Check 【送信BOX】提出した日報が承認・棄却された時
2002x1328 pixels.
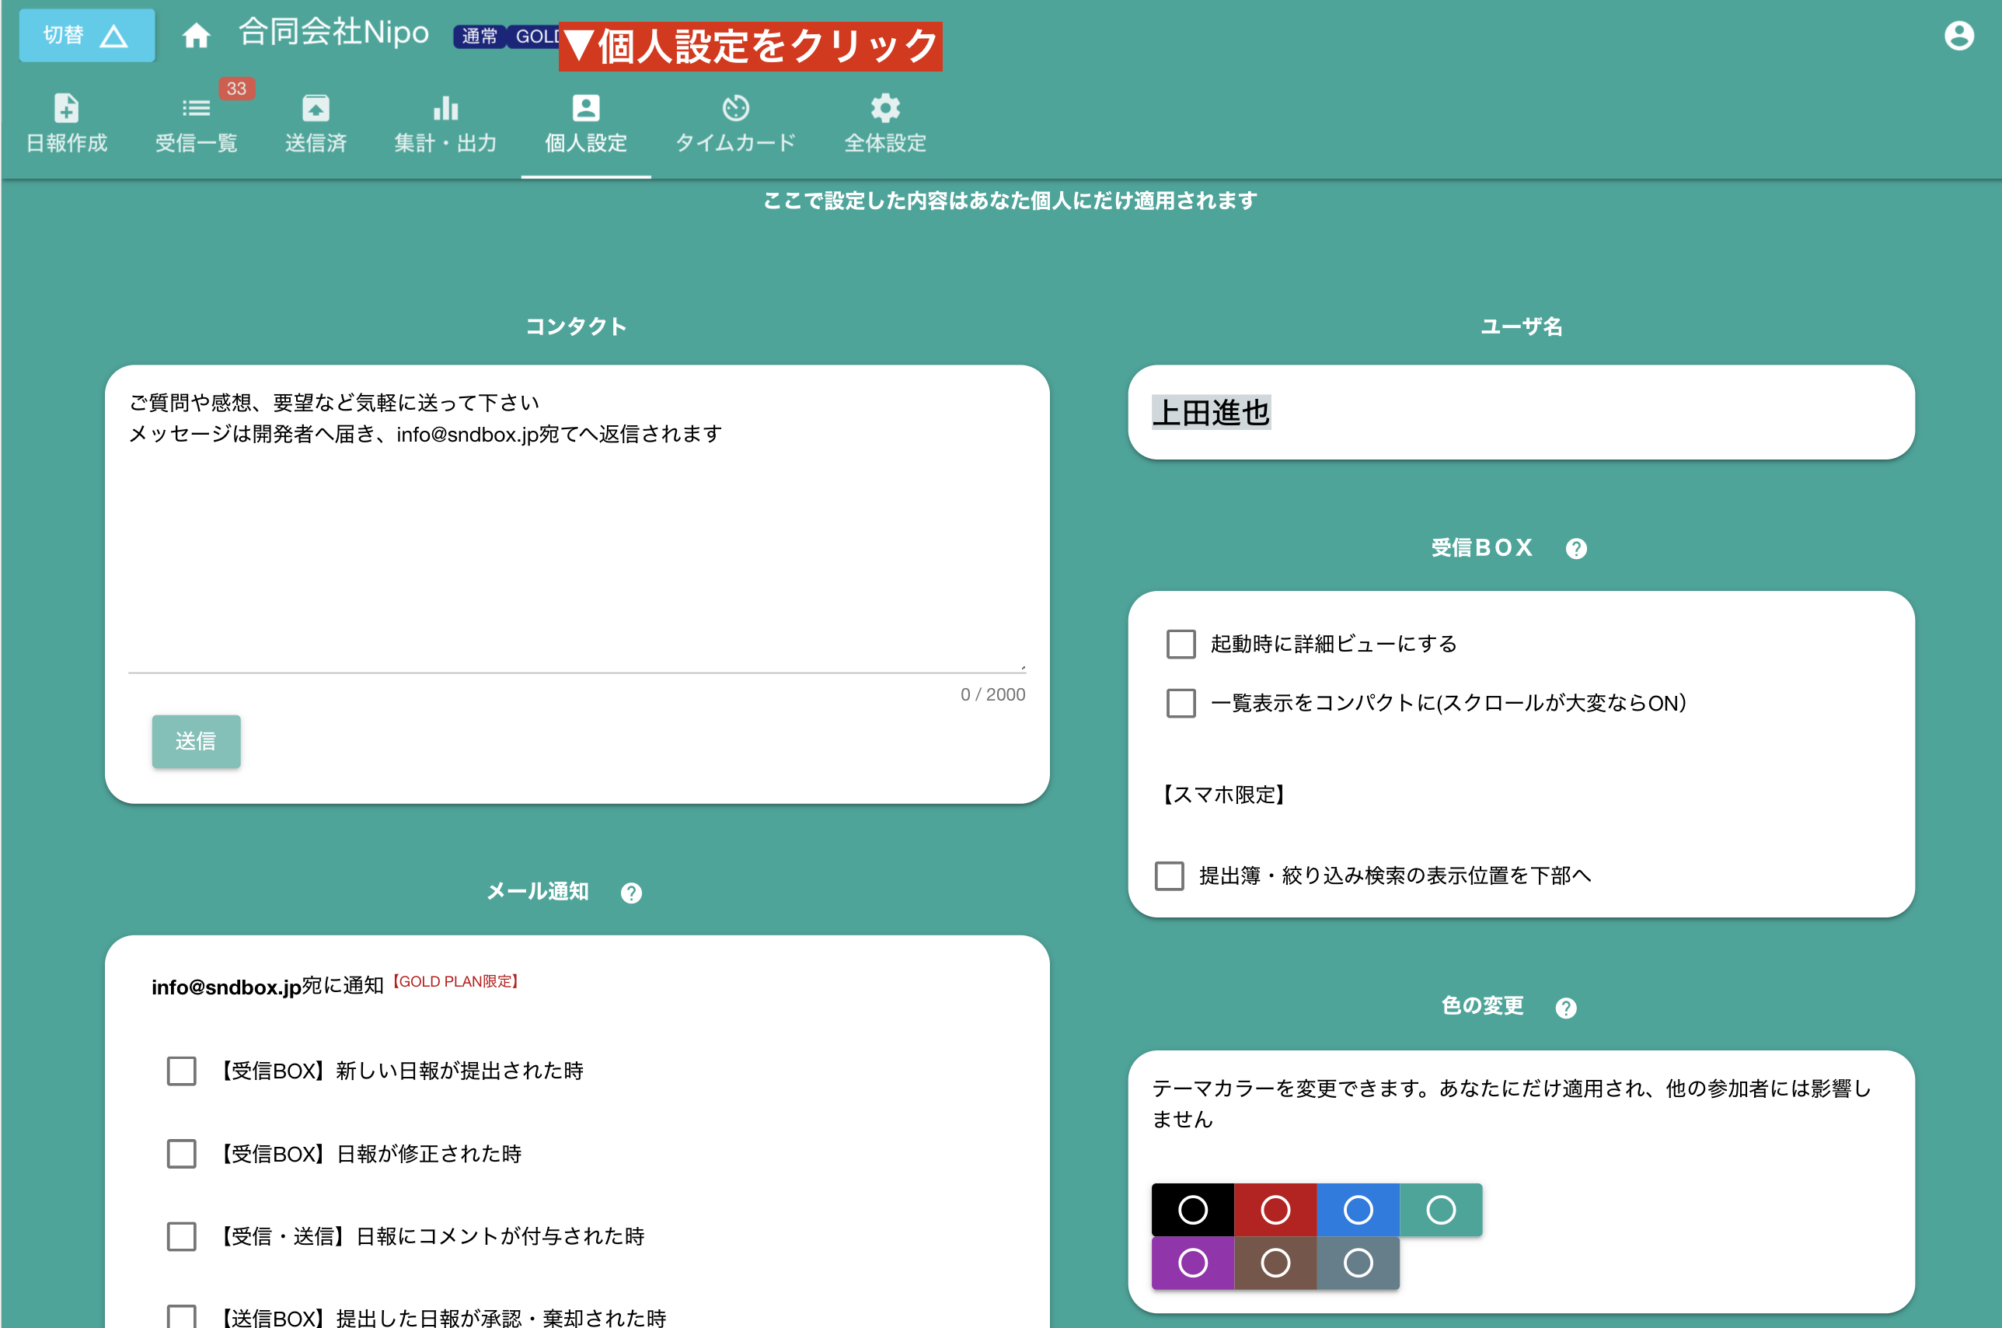[x=181, y=1317]
